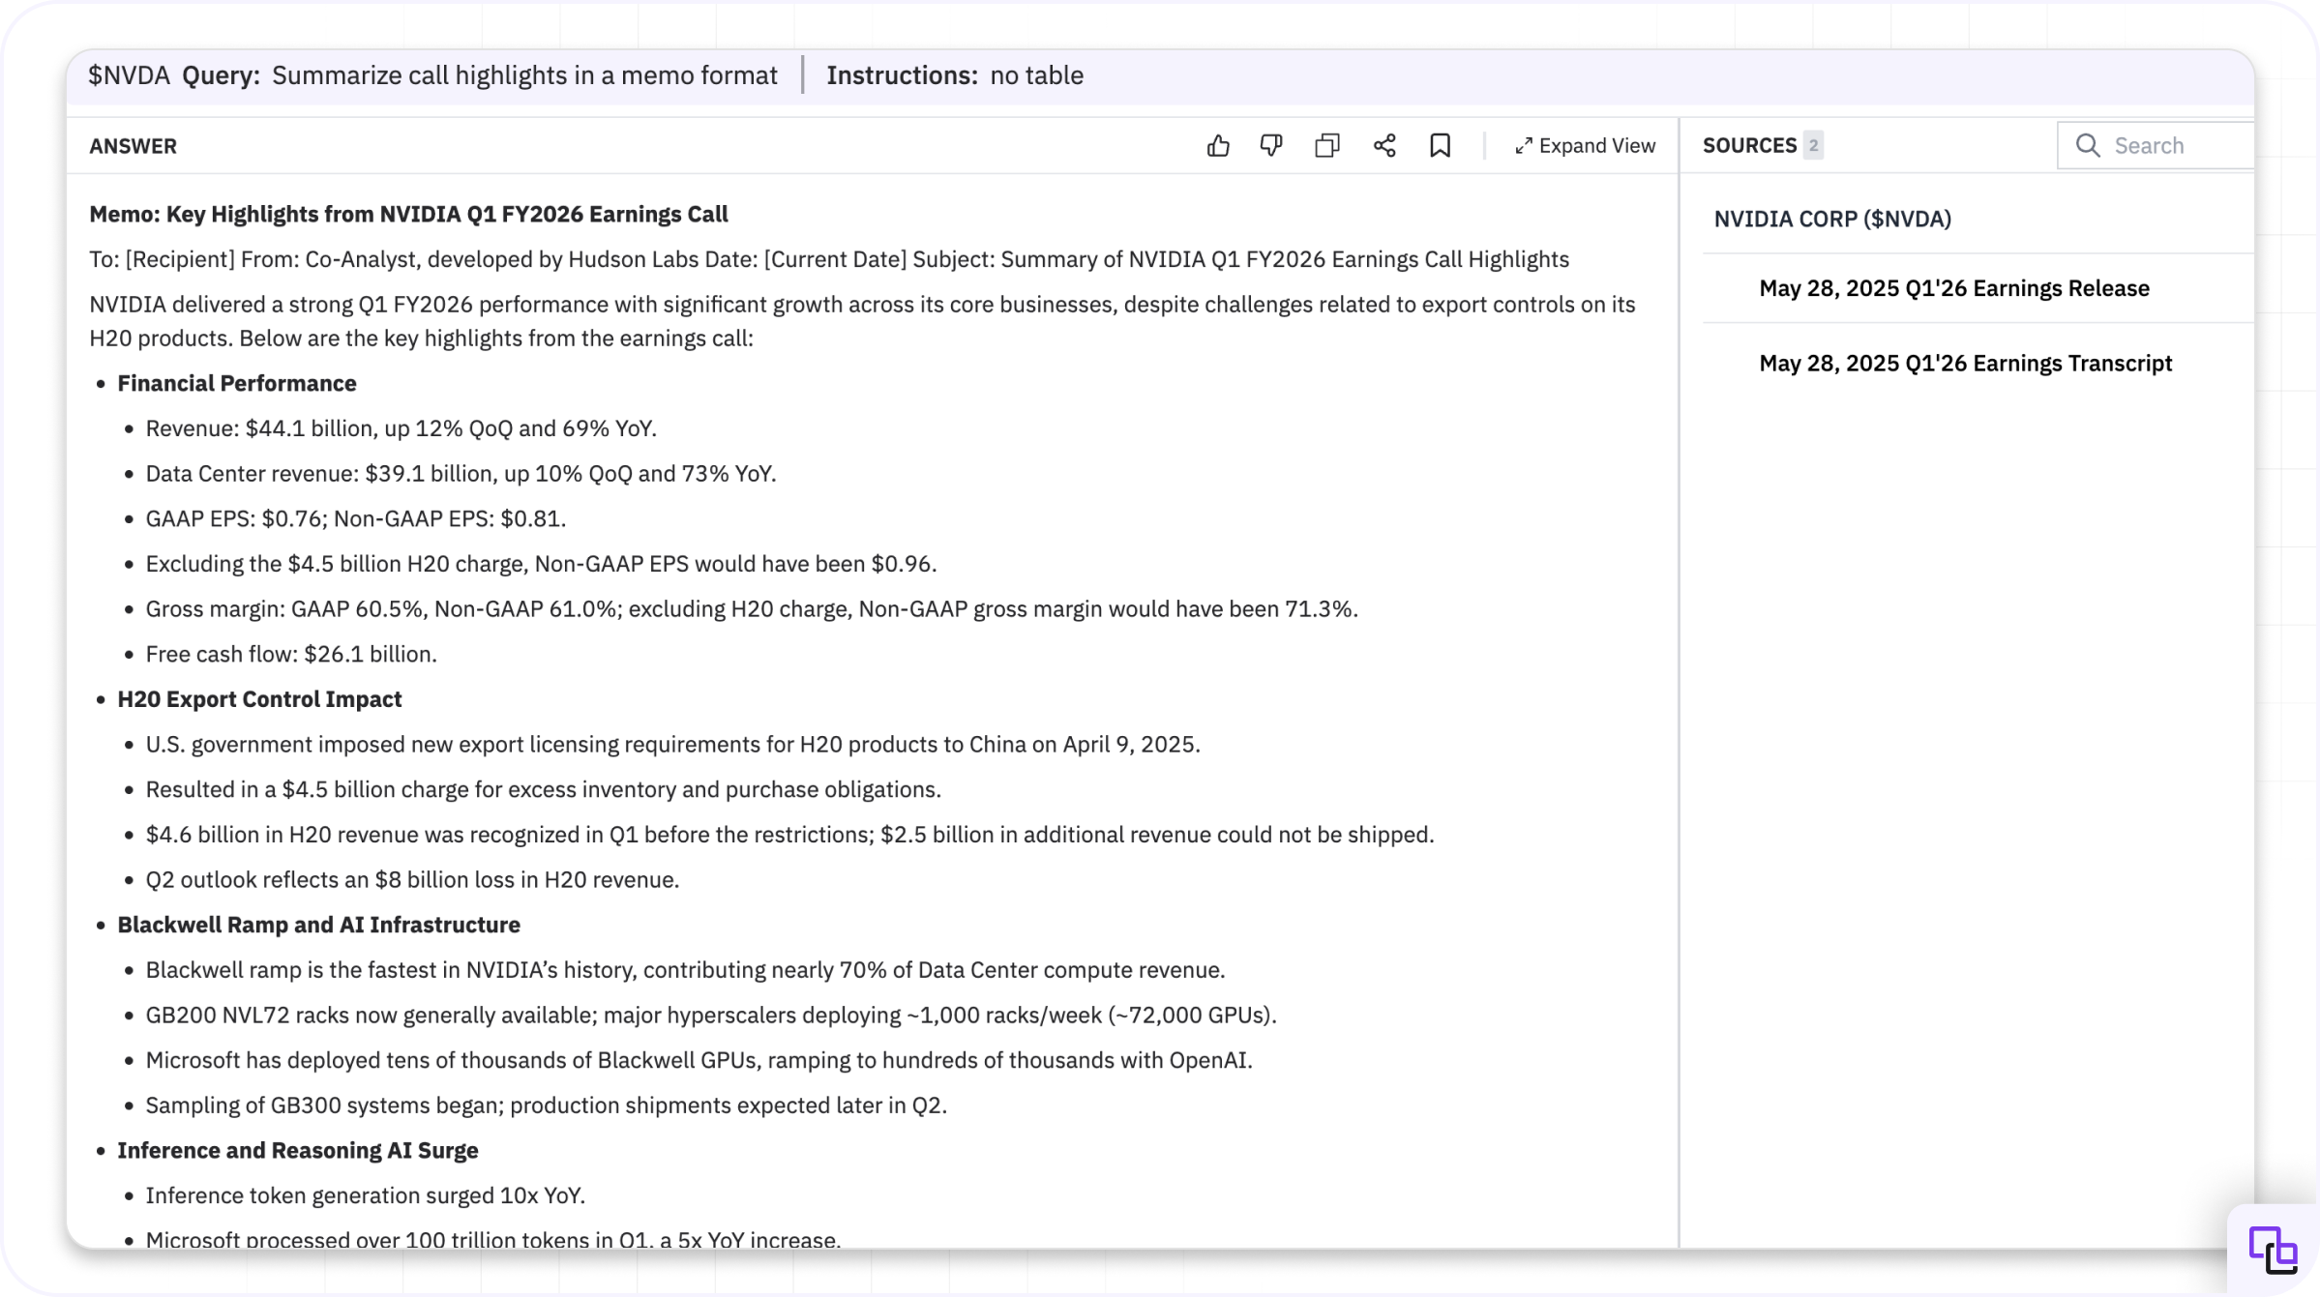Click the $NVDA ticker label

[129, 75]
